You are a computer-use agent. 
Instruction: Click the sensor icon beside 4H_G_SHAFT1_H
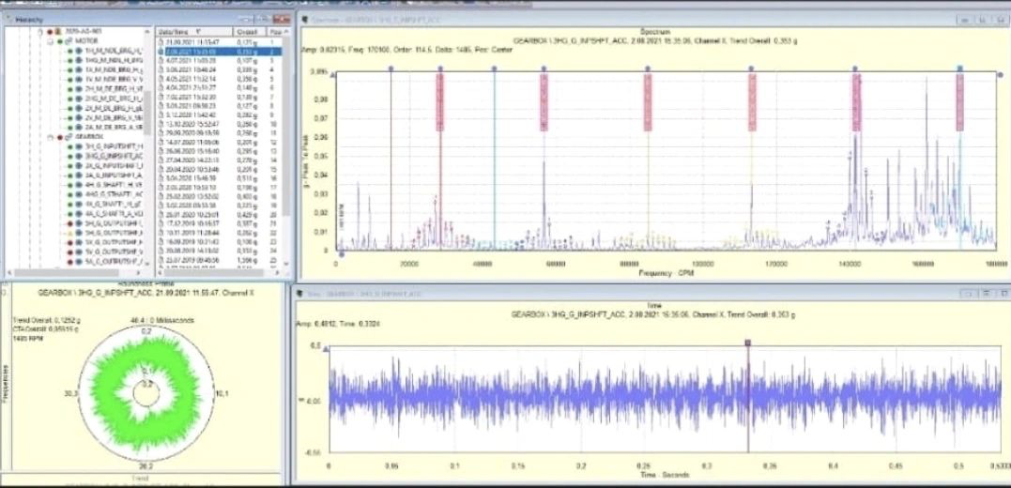(79, 184)
